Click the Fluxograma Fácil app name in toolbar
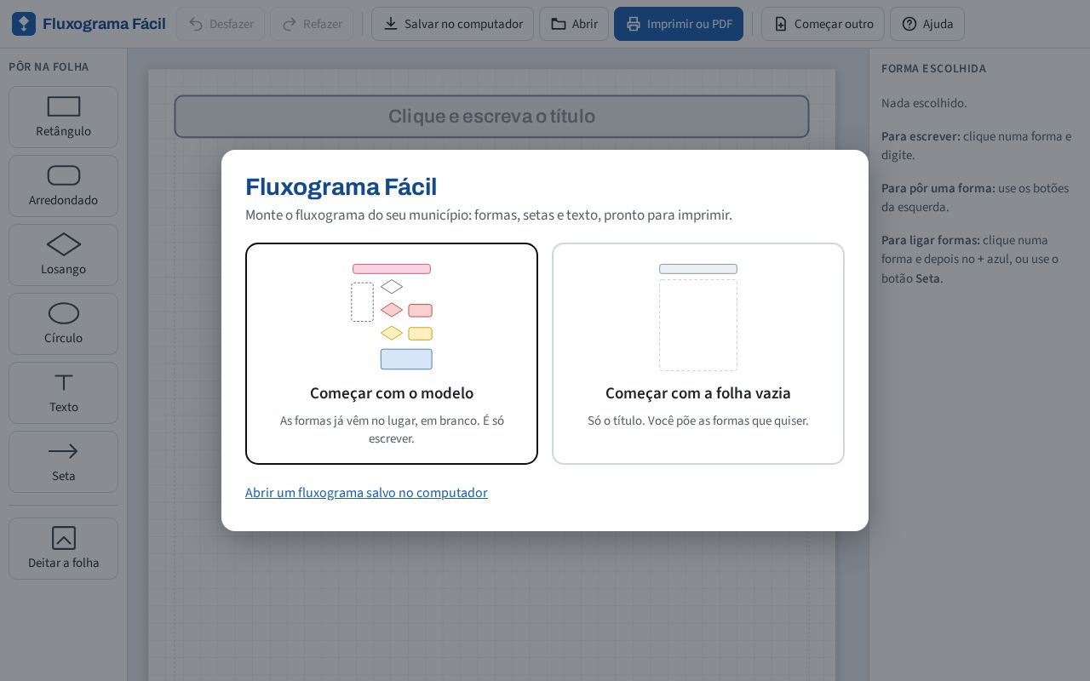The image size is (1090, 681). pyautogui.click(x=104, y=24)
